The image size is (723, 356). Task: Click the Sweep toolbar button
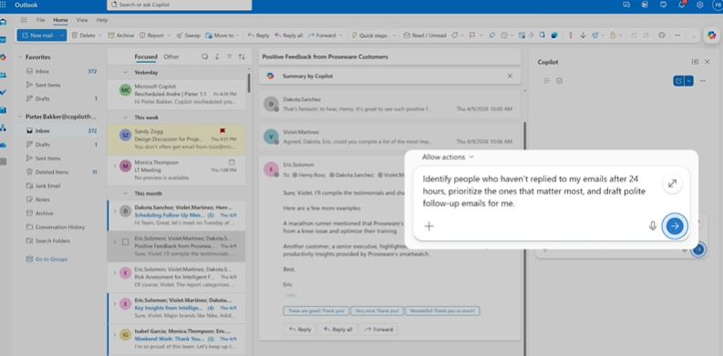(x=188, y=36)
